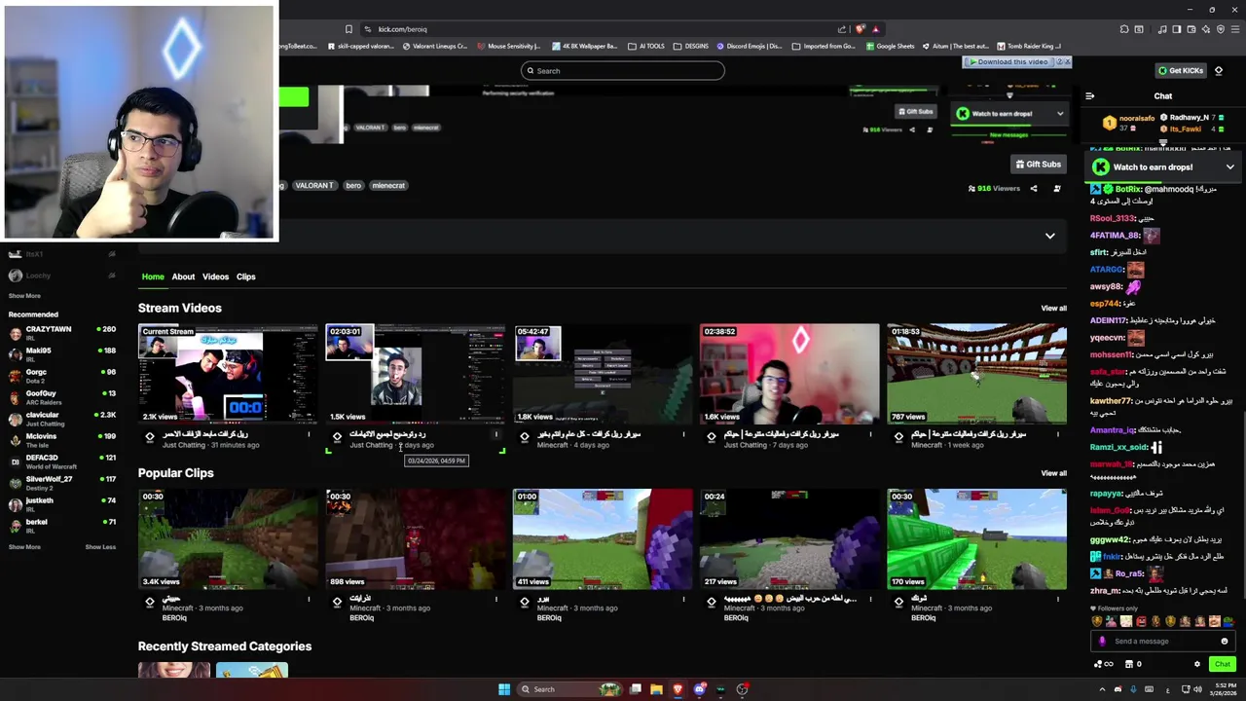Click the taskbar volume icon
1246x701 pixels.
click(x=1197, y=689)
